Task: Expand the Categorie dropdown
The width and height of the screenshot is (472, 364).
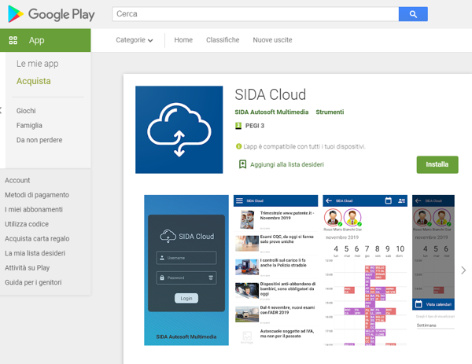Action: [x=135, y=40]
